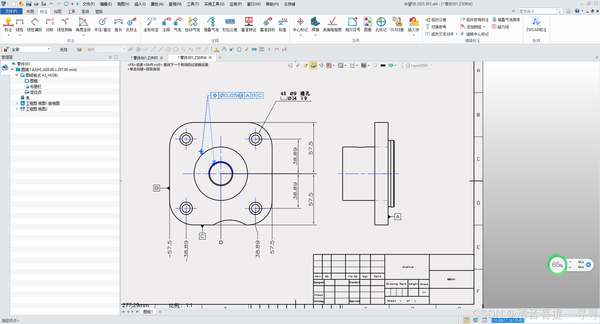
Task: Select the 标高 elevation tool
Action: pyautogui.click(x=282, y=24)
